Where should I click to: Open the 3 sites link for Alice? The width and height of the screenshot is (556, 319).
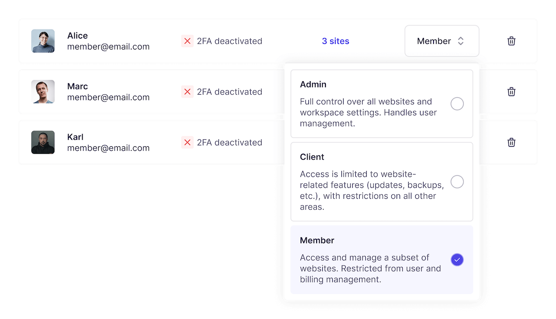tap(335, 41)
